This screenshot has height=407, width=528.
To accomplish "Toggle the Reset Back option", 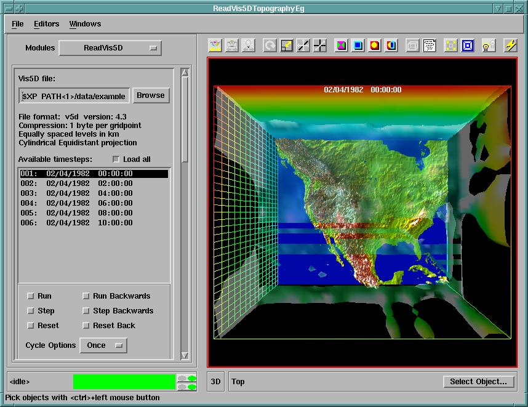I will pos(86,326).
